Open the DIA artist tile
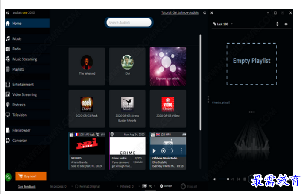 (127, 67)
